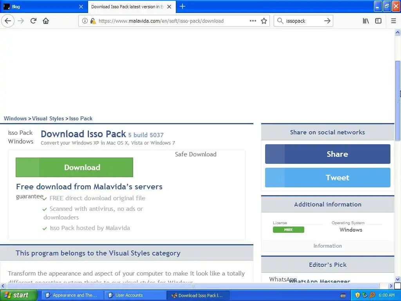Open the security shield tray icon
Viewport: 401px width, 301px height.
pyautogui.click(x=357, y=296)
